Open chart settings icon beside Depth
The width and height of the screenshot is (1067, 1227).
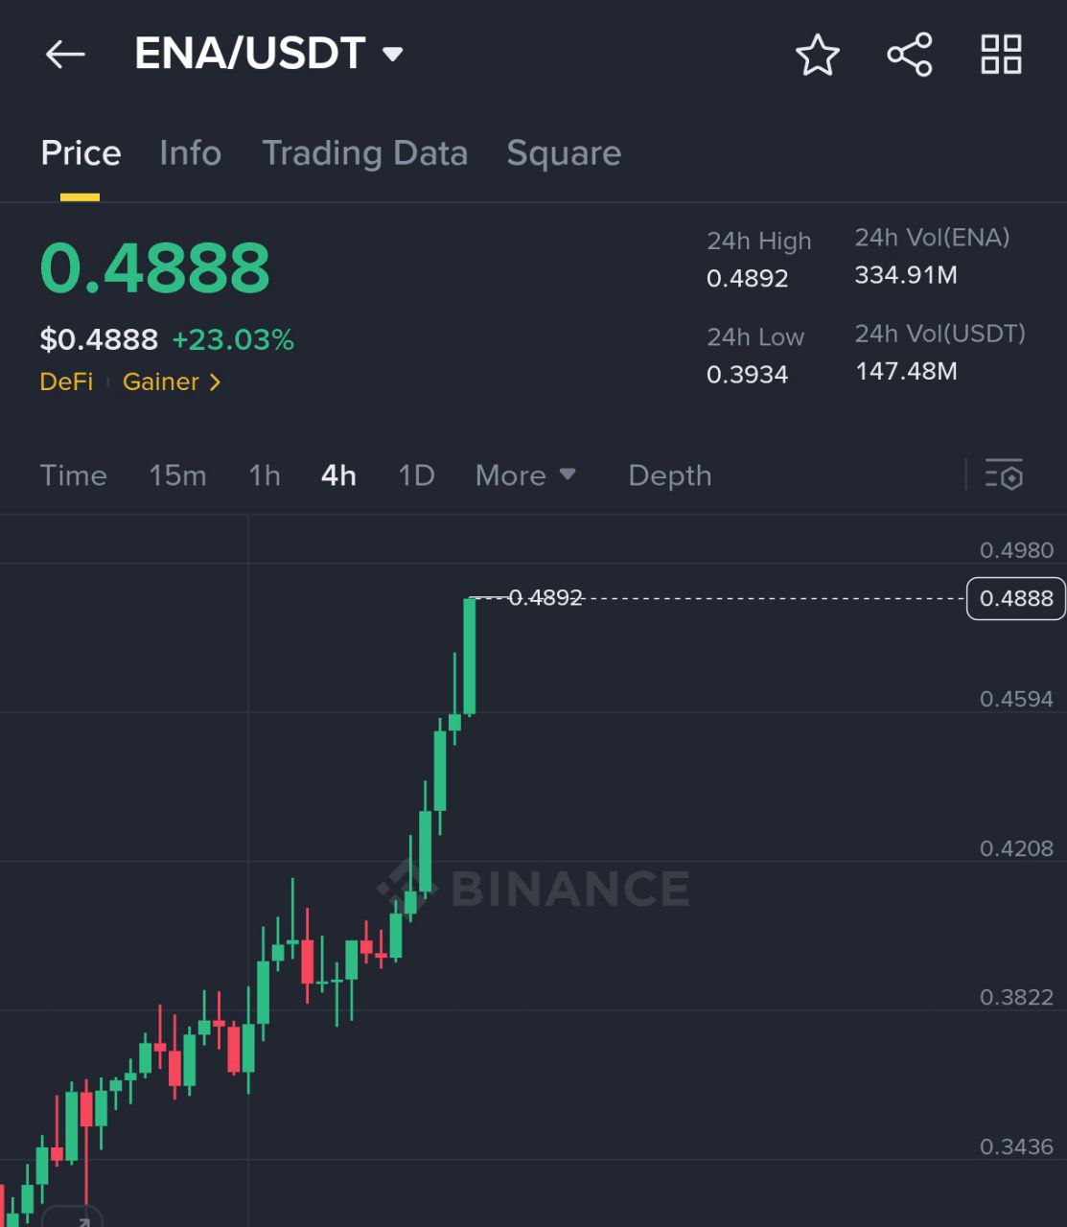tap(1004, 475)
